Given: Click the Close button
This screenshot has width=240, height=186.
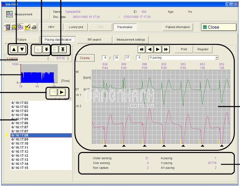Looking at the screenshot, I should (218, 27).
